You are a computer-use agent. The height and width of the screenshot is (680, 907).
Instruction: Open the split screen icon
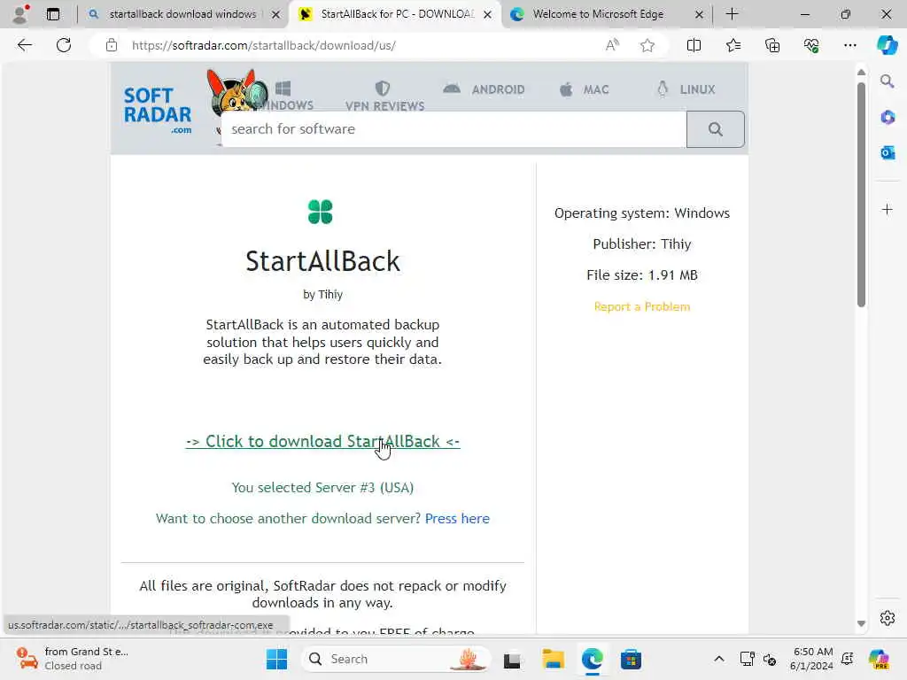(x=694, y=45)
